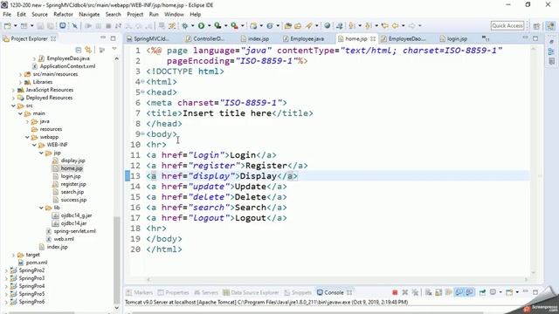
Task: Click the Clear Console icon
Action: (x=429, y=292)
